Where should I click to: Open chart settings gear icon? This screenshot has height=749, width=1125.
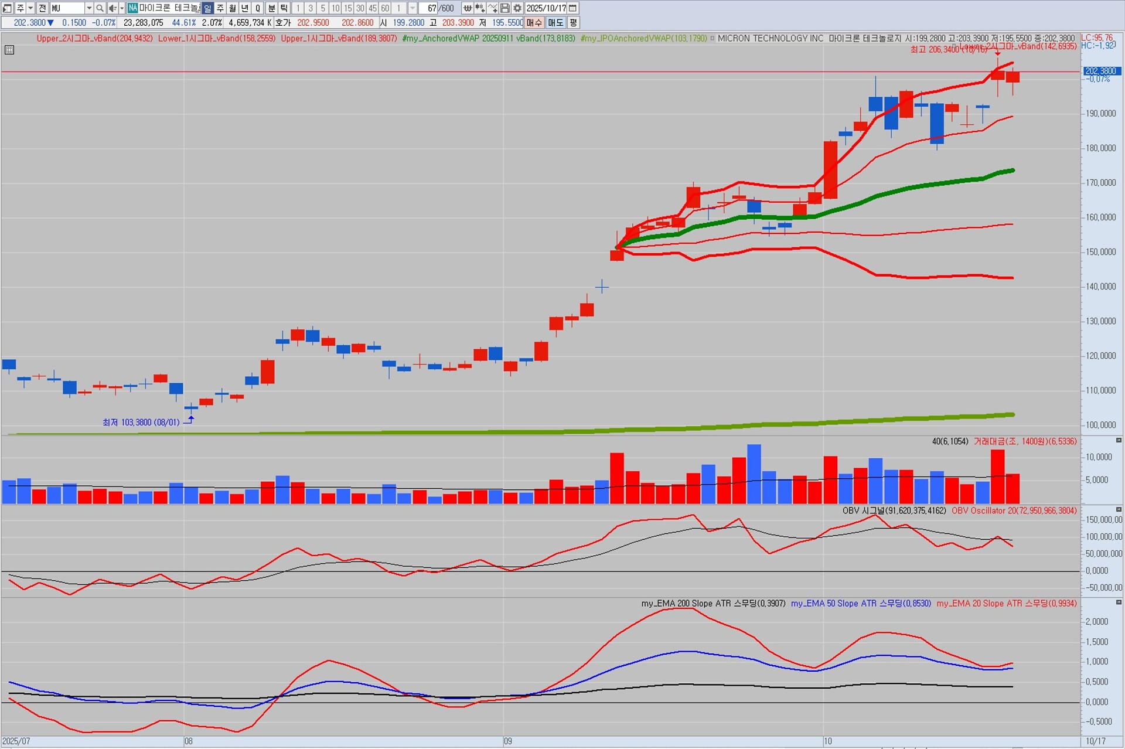pyautogui.click(x=517, y=8)
